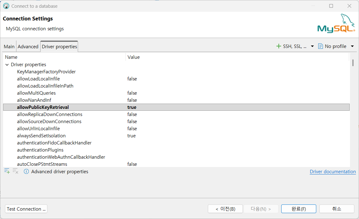The height and width of the screenshot is (219, 359).
Task: Switch to the Advanced tab
Action: [x=28, y=46]
